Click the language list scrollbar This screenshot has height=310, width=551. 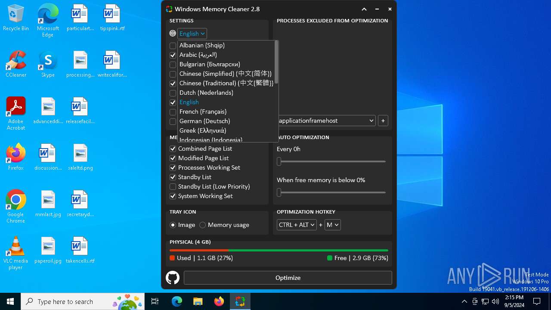pyautogui.click(x=276, y=62)
